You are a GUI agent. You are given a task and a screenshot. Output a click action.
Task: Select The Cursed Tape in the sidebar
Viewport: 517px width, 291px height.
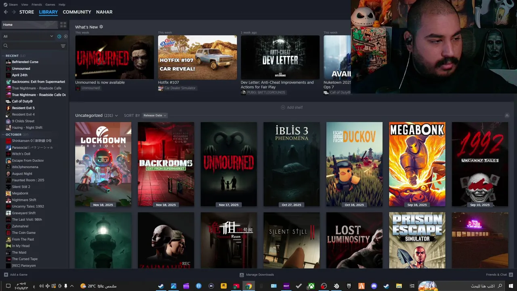click(25, 259)
